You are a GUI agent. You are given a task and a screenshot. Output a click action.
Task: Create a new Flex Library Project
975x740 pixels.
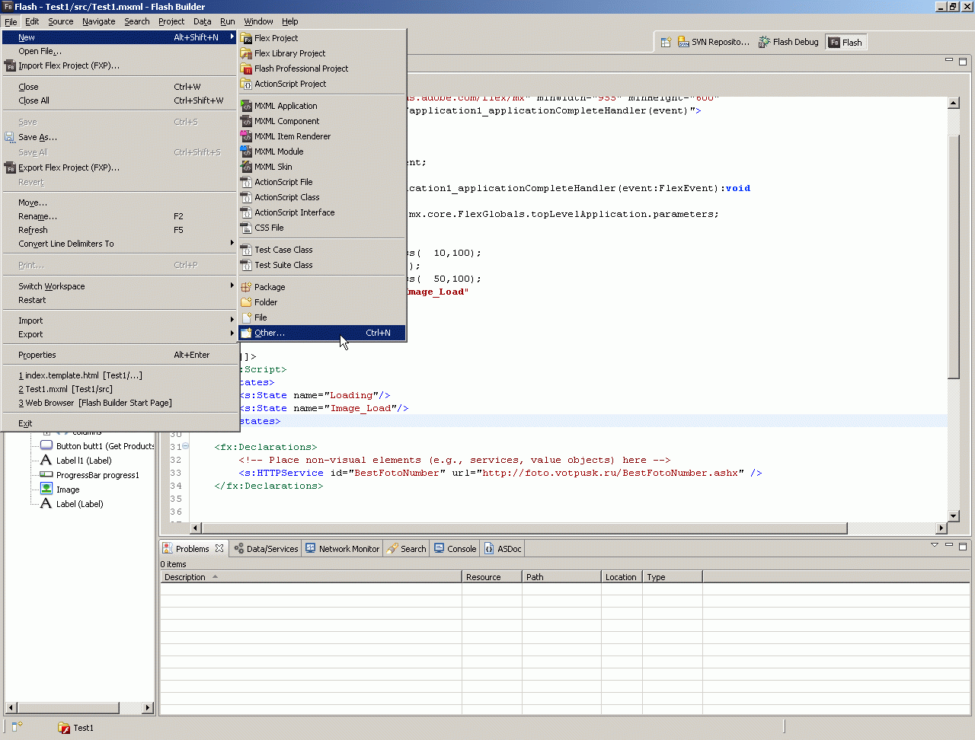322,53
